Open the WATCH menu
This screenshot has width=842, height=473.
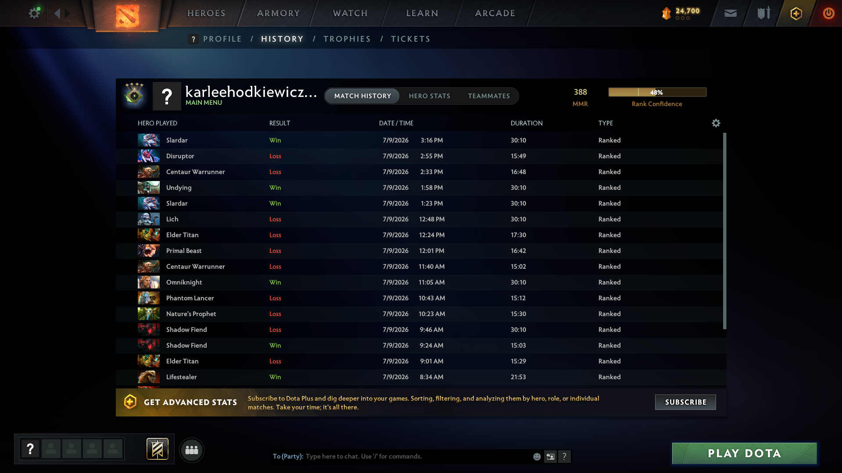pyautogui.click(x=350, y=13)
